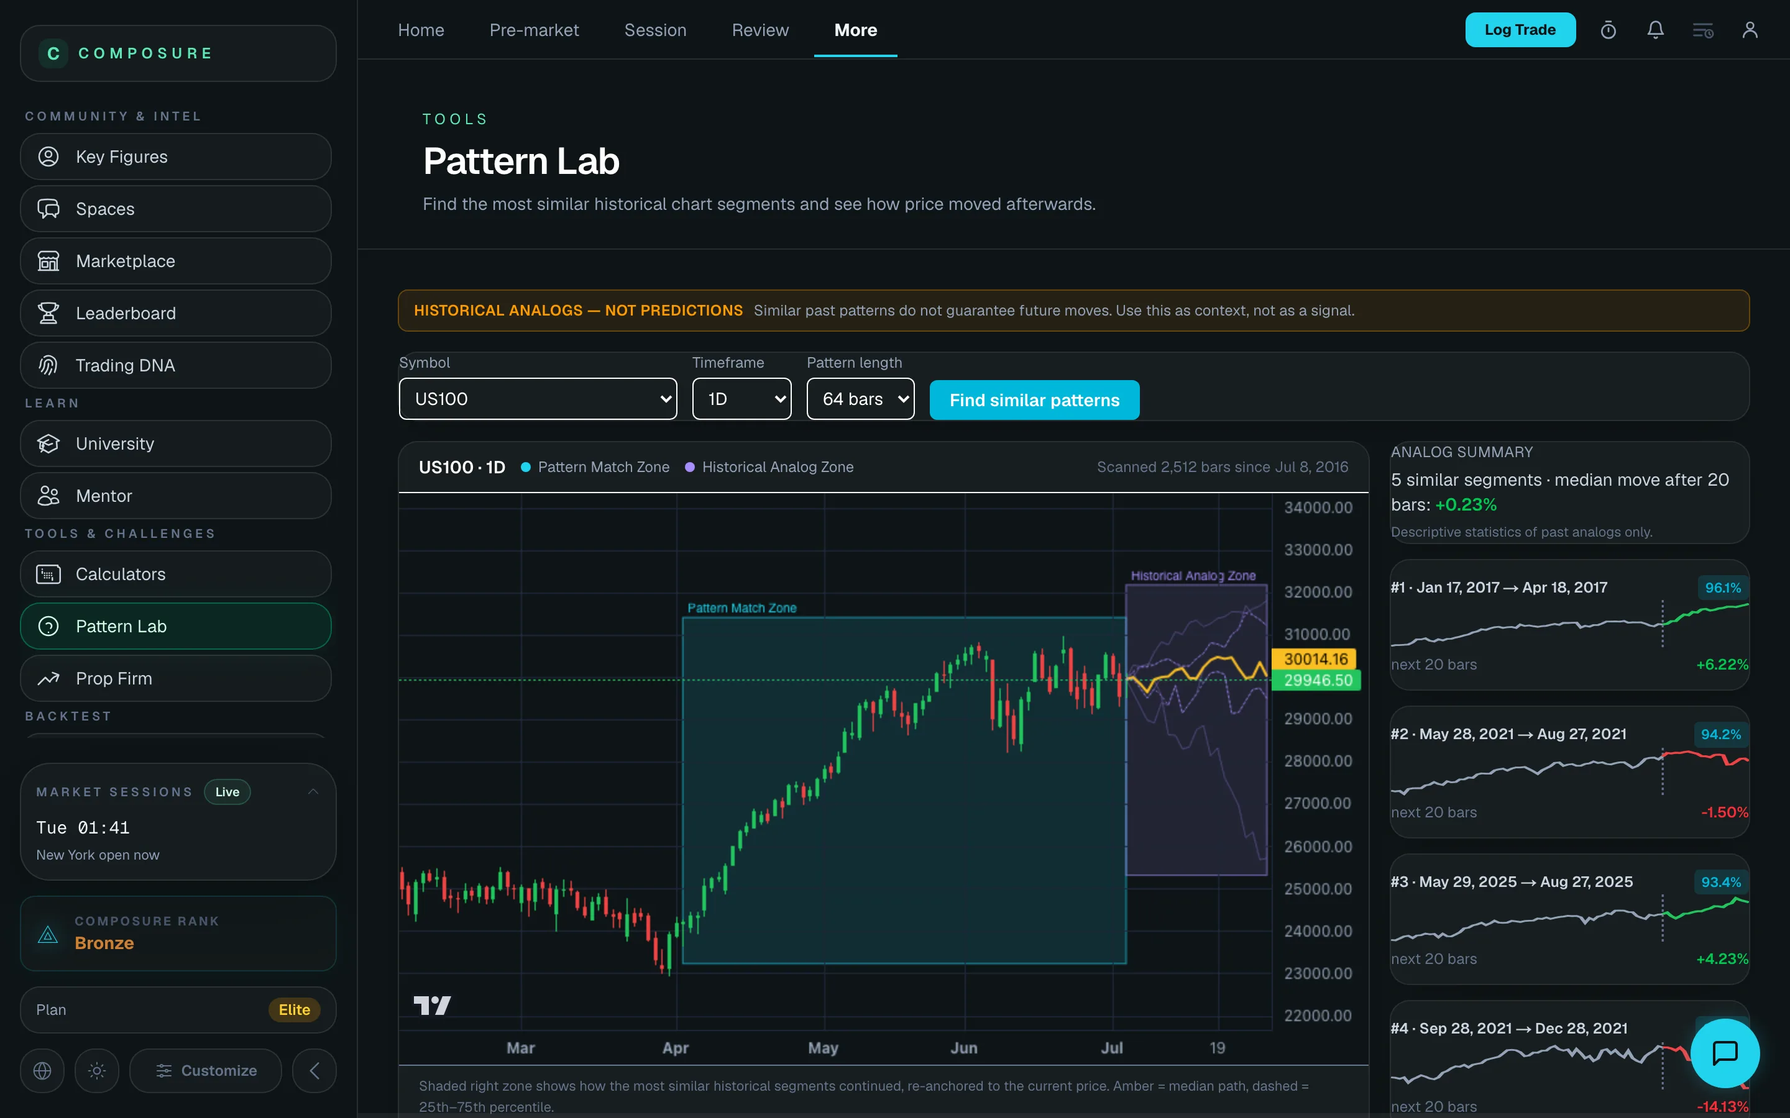
Task: Click the Historical Analog Zone legend dot
Action: tap(690, 467)
